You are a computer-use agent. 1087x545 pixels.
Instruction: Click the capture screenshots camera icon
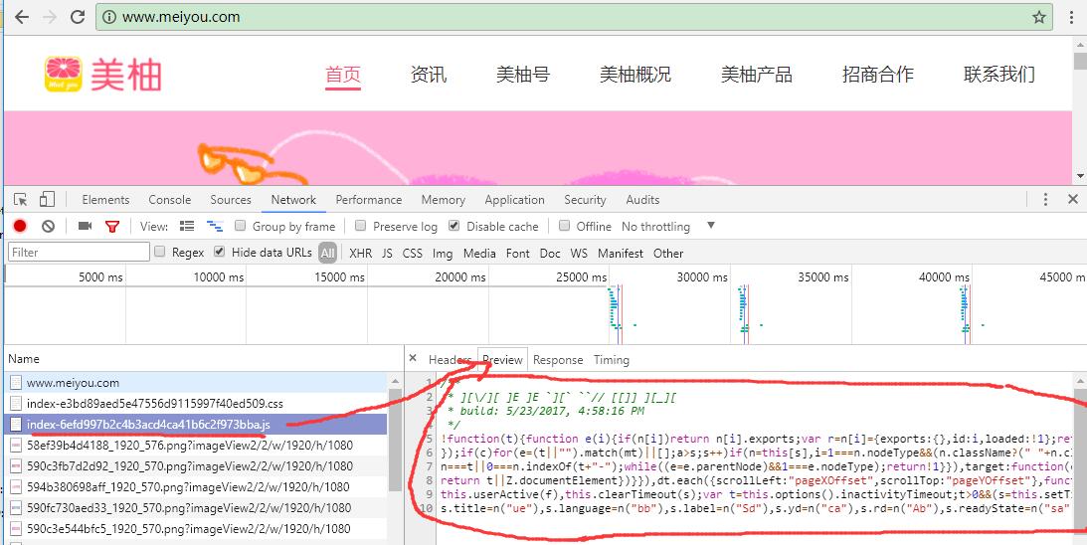click(85, 226)
